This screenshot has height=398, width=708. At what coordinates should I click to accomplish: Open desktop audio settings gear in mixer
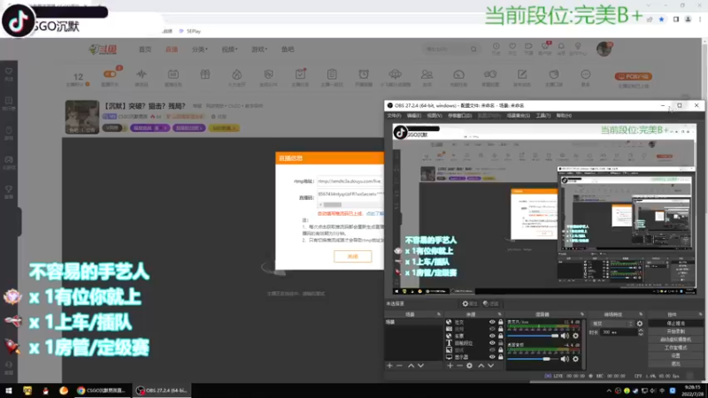coord(576,359)
